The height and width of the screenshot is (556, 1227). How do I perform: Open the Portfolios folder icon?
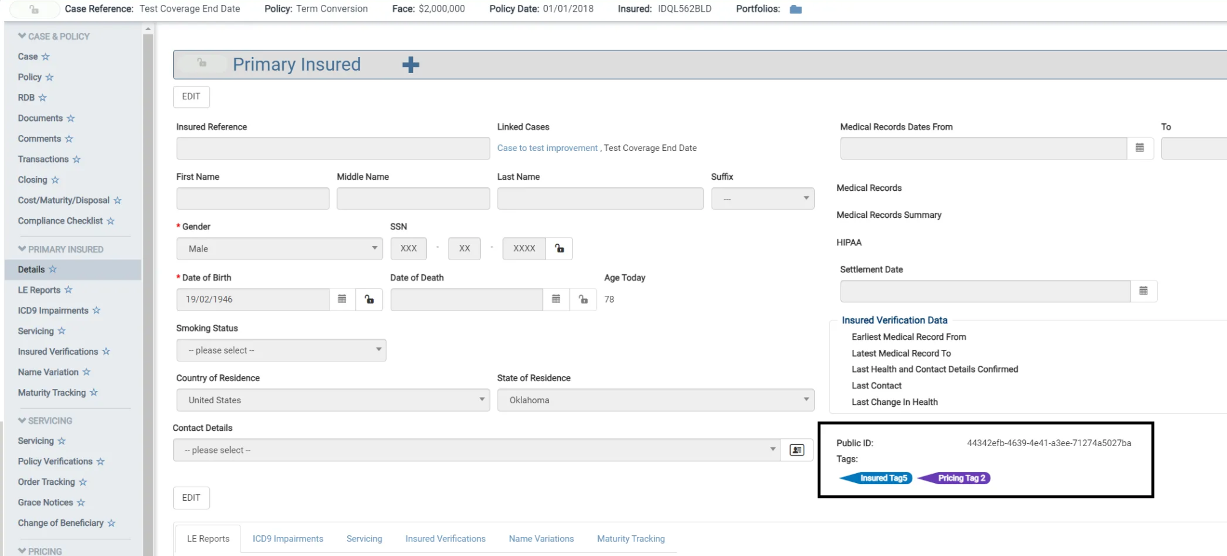[x=796, y=9]
